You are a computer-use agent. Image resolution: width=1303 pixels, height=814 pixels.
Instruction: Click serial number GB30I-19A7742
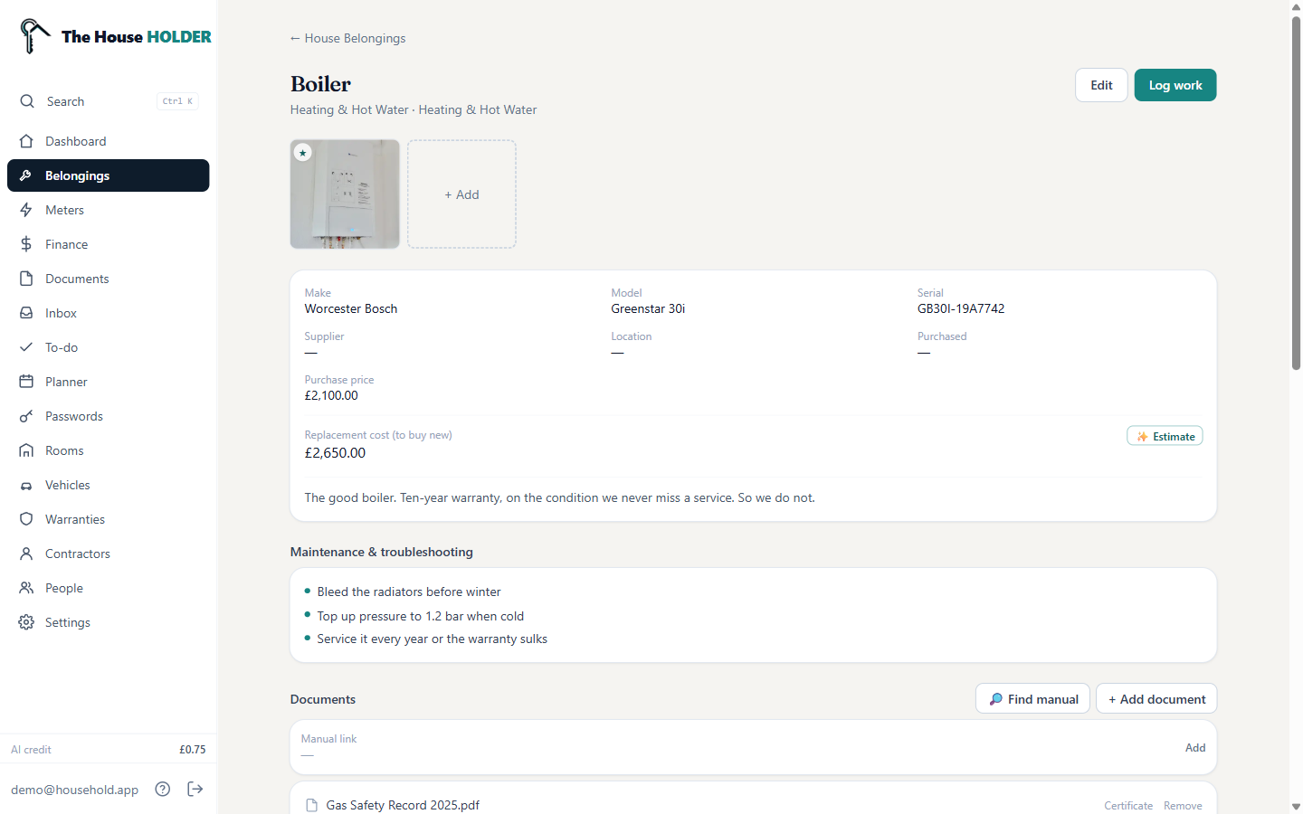pos(961,308)
